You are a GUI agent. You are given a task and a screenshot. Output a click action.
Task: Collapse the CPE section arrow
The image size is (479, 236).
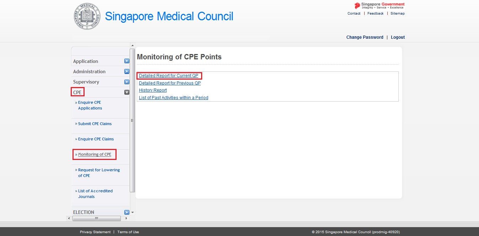click(x=127, y=92)
